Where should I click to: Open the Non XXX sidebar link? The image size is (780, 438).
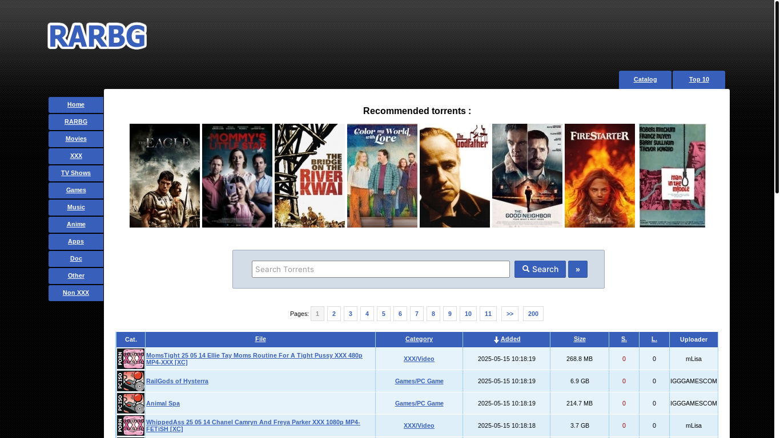pyautogui.click(x=76, y=293)
